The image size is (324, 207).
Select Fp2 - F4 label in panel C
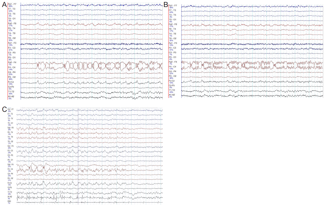[11, 165]
